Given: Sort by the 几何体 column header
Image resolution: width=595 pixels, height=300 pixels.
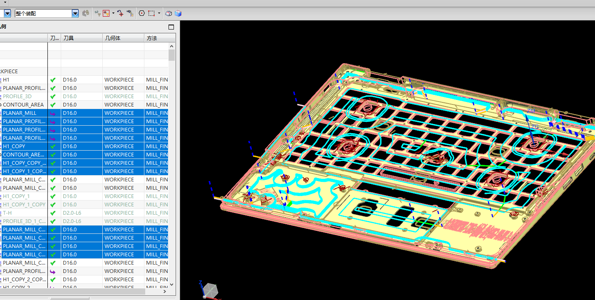Looking at the screenshot, I should [x=123, y=38].
